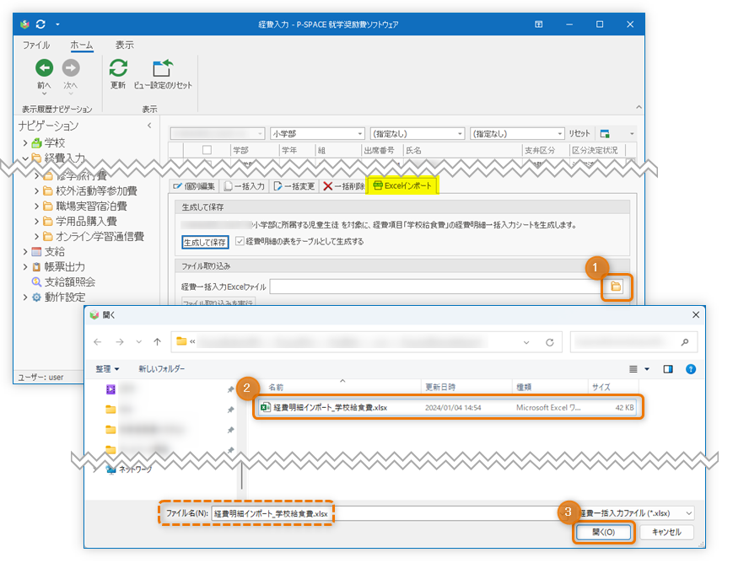This screenshot has height=579, width=733.
Task: Click the ビュー設定のリセット icon
Action: pos(163,68)
